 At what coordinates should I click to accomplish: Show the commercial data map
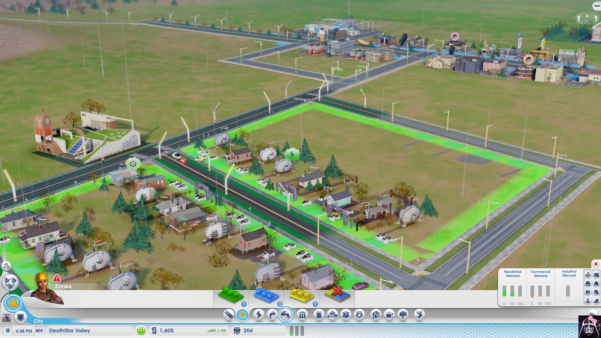pos(588,284)
